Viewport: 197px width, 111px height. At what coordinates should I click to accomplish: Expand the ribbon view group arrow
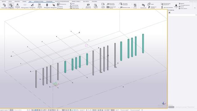(x=82, y=8)
